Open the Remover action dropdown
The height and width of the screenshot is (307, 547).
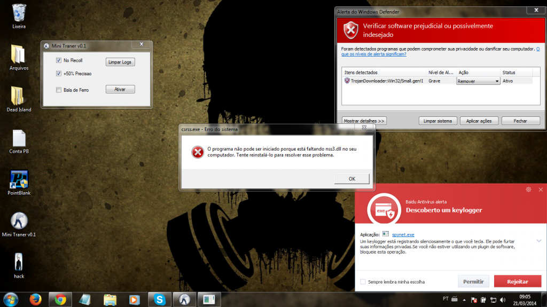pyautogui.click(x=478, y=81)
